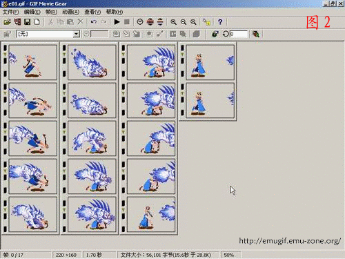The width and height of the screenshot is (345, 259).
Task: Click the preview-in-browser icon at toolbar end
Action: 256,34
